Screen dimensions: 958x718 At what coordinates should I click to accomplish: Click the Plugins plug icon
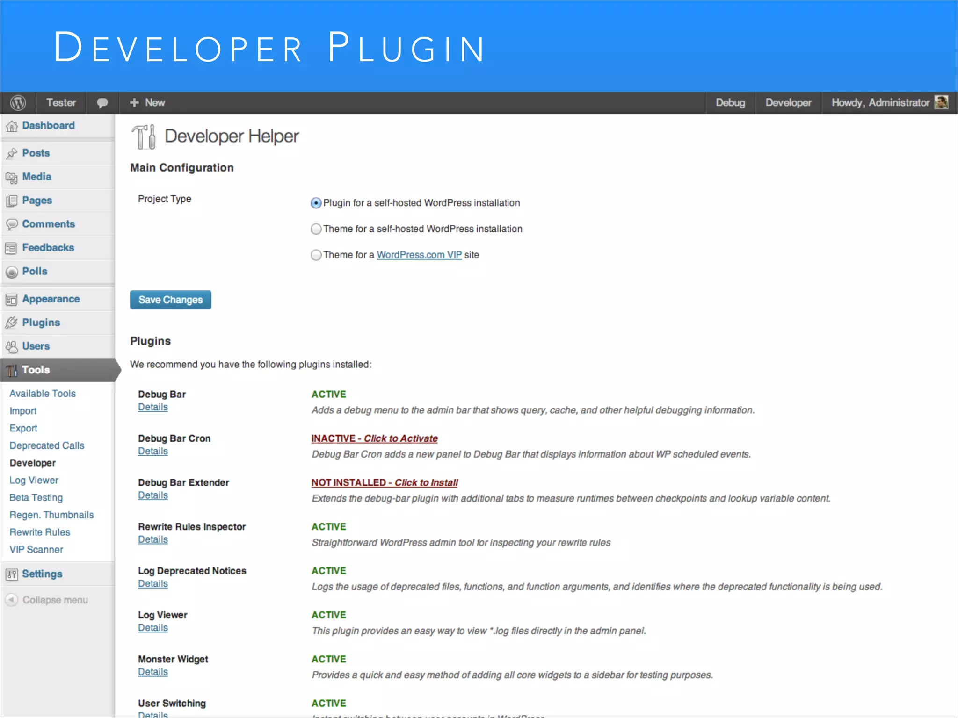tap(12, 323)
